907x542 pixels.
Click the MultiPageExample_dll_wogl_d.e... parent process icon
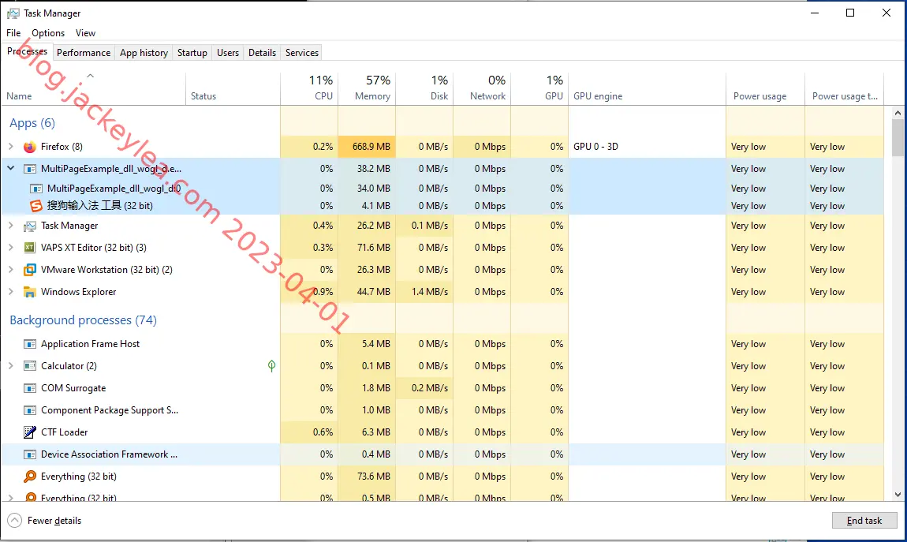tap(29, 169)
